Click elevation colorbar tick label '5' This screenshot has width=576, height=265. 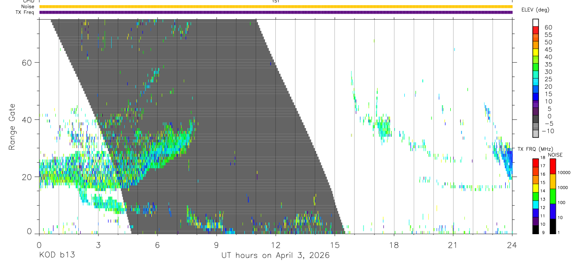[549, 109]
